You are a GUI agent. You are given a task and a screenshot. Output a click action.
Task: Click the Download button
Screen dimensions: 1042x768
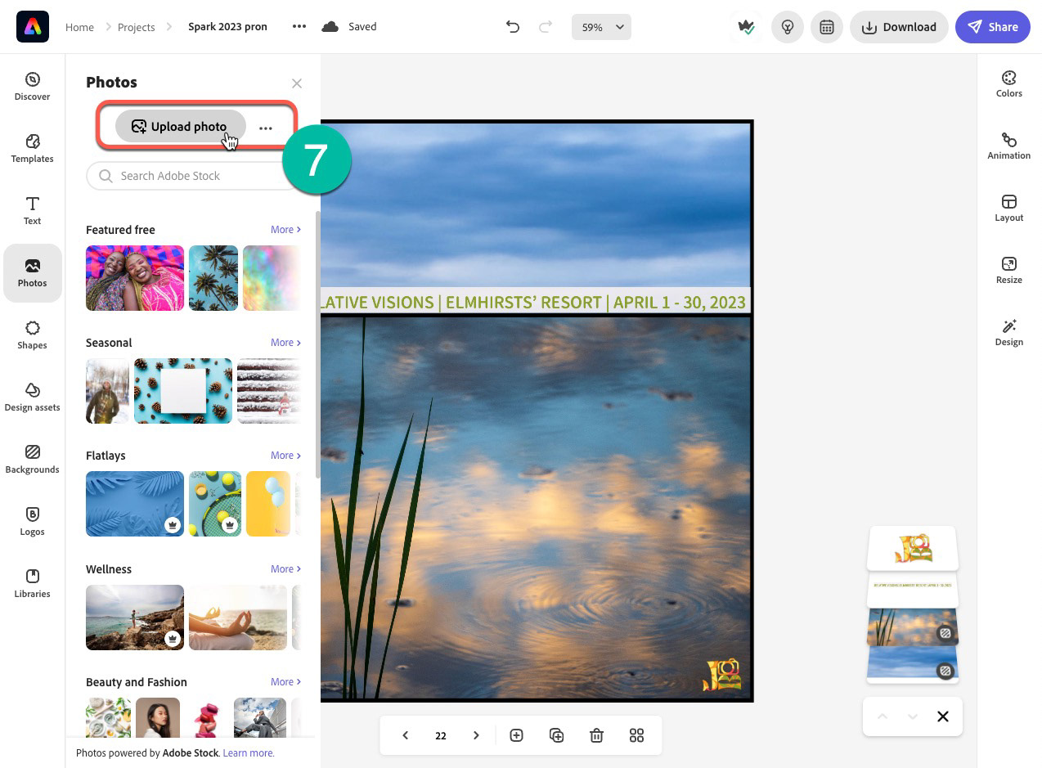(x=899, y=27)
